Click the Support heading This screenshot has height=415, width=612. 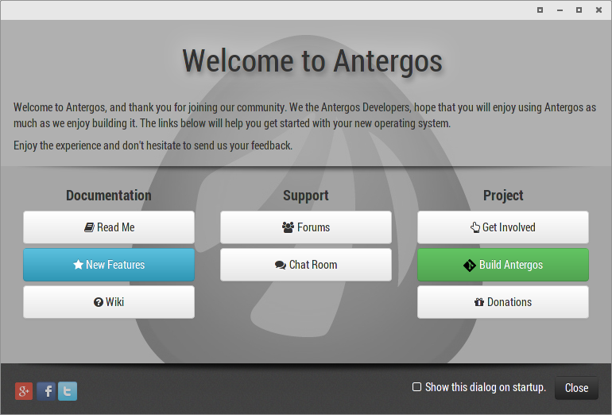coord(306,196)
